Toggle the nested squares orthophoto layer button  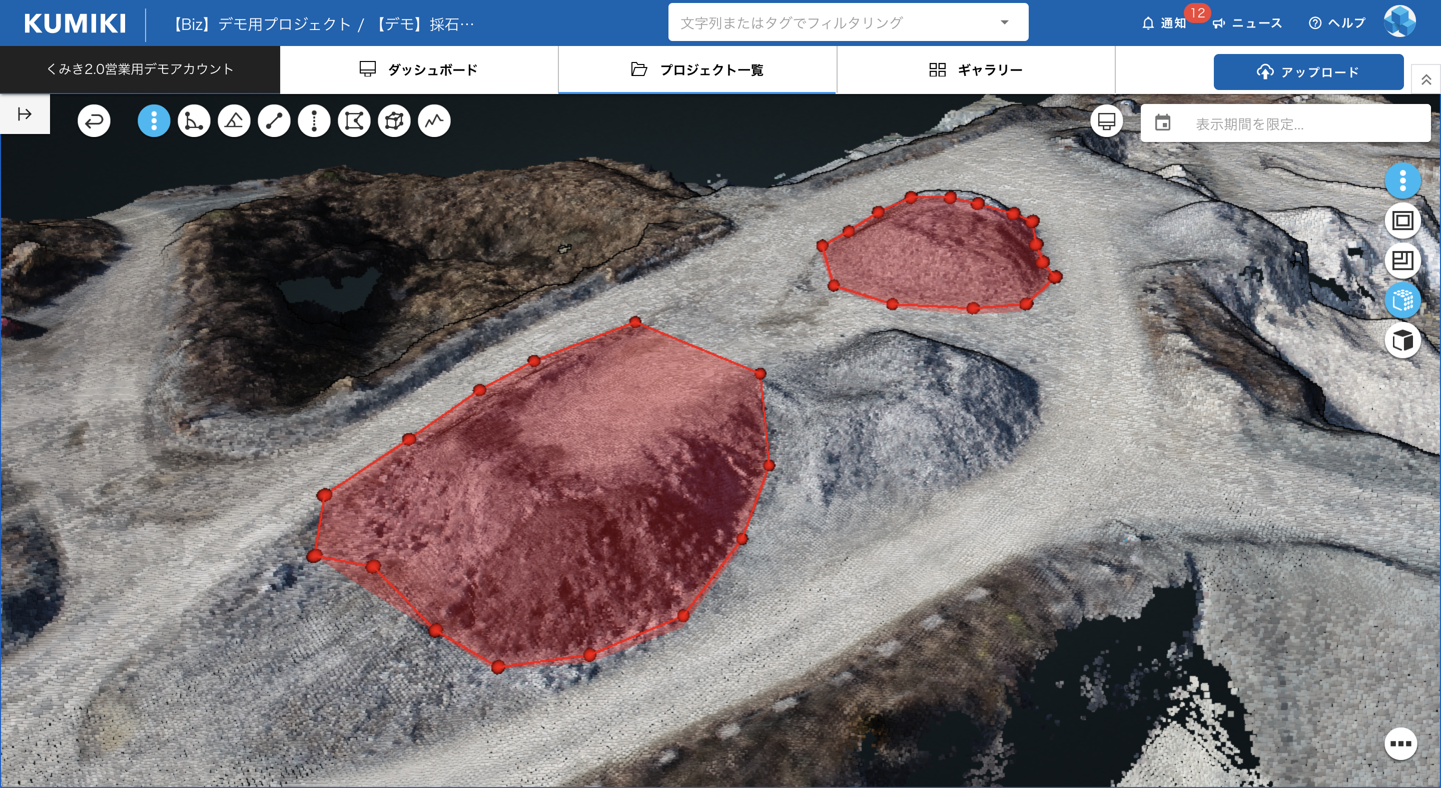click(x=1402, y=220)
